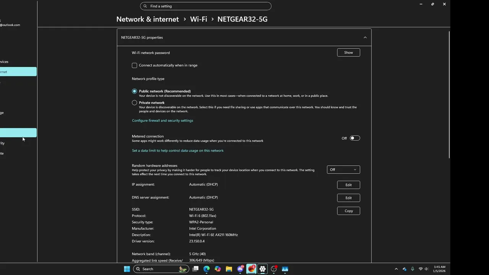Click the Manufacturer value Intel Corporation
The height and width of the screenshot is (275, 489).
tap(202, 228)
